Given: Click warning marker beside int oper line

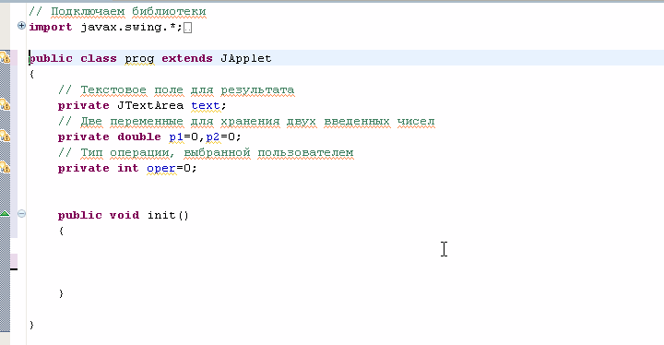Looking at the screenshot, I should [6, 167].
